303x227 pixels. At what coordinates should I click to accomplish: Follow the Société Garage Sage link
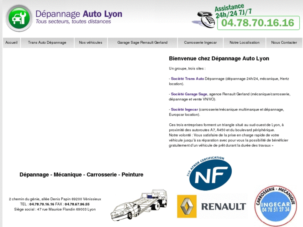click(189, 94)
